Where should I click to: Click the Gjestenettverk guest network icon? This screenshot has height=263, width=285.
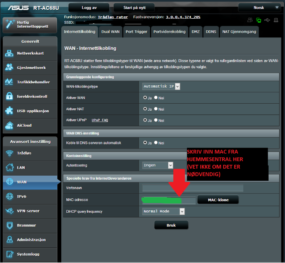click(x=9, y=67)
